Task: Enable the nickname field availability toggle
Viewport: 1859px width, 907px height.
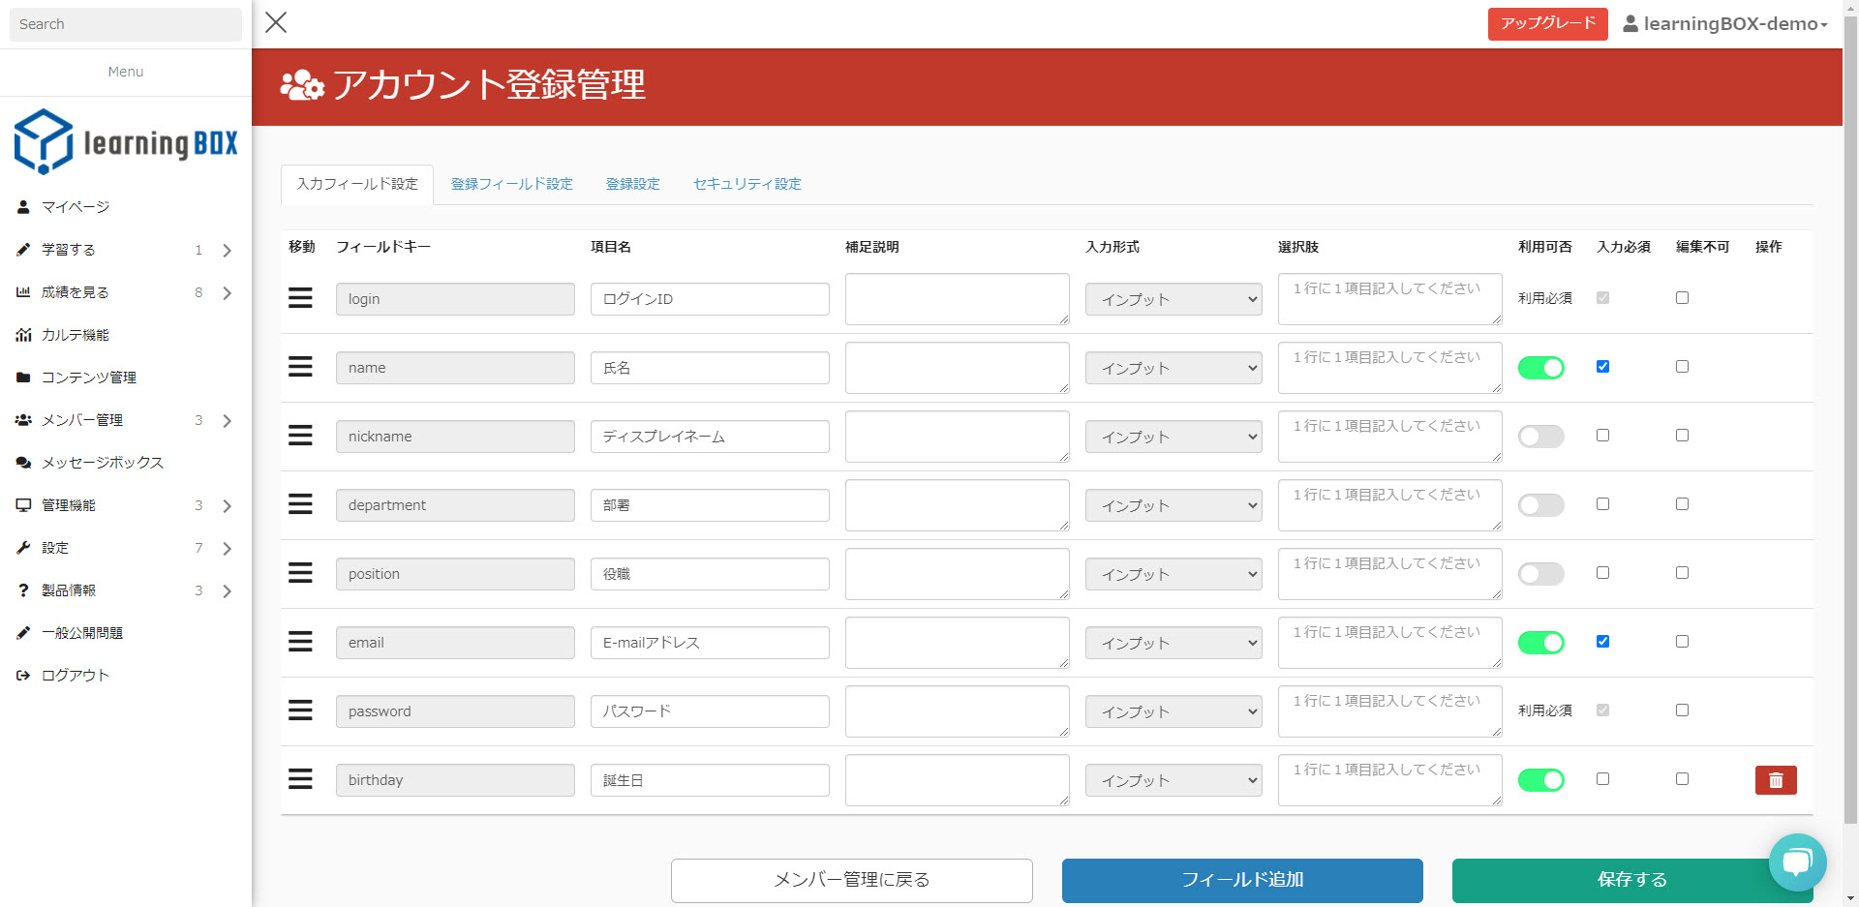Action: (1540, 437)
